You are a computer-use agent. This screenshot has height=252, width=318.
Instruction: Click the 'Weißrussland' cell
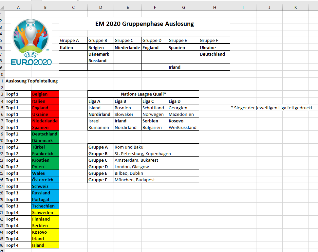click(183, 127)
